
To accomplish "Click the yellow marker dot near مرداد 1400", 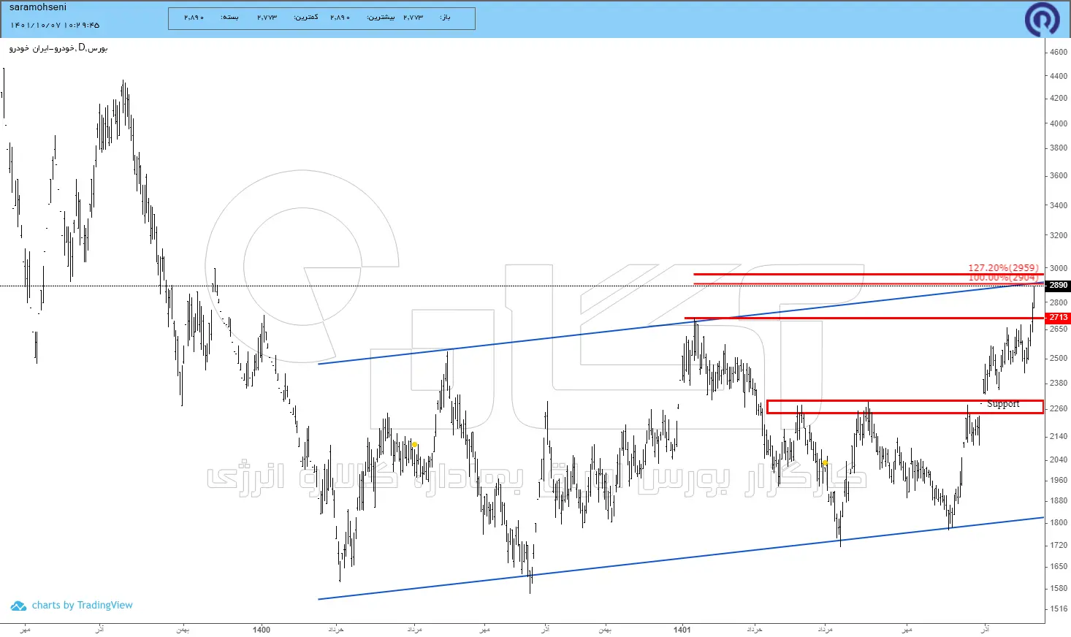I will point(415,444).
